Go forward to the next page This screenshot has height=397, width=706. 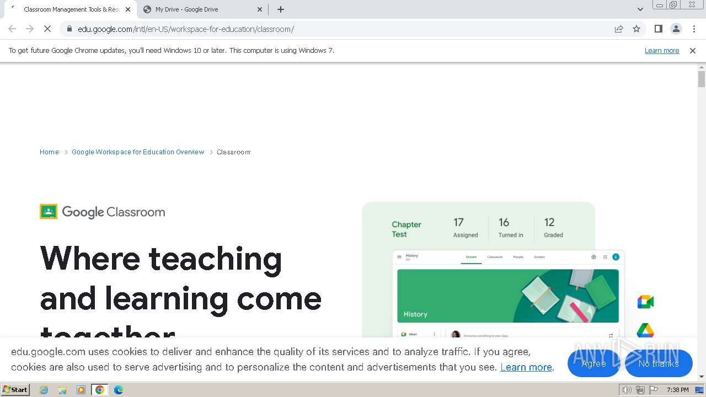point(30,29)
